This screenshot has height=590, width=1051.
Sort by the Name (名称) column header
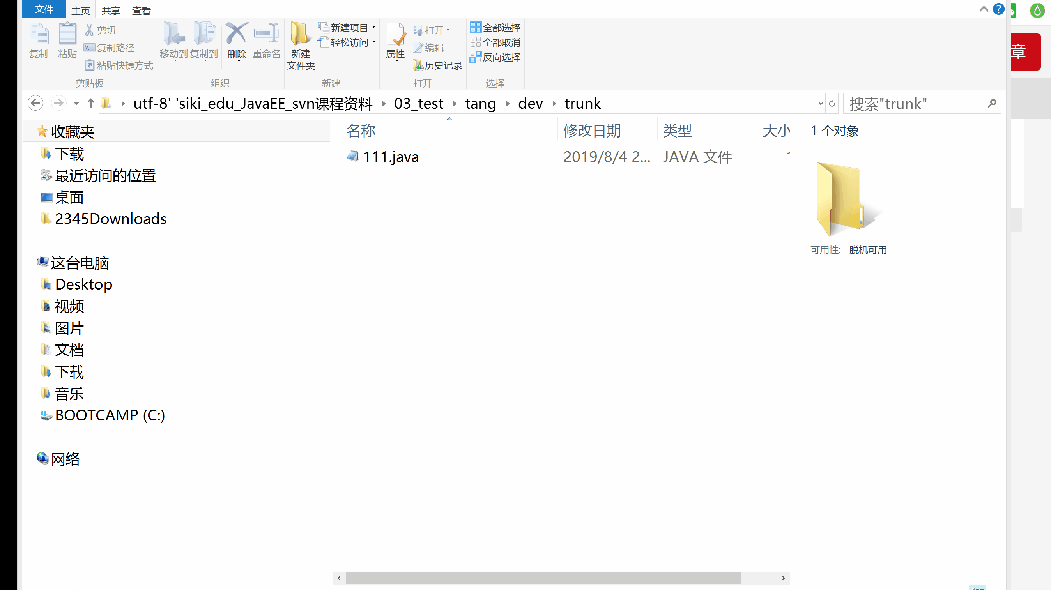444,131
